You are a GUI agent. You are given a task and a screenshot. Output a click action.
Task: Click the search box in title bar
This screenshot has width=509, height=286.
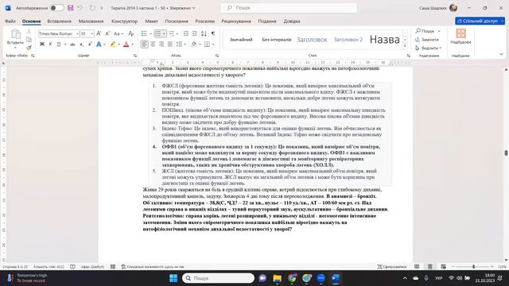[288, 8]
